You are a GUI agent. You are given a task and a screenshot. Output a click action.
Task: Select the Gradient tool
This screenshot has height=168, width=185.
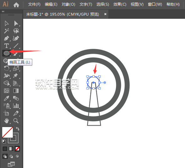point(16,91)
